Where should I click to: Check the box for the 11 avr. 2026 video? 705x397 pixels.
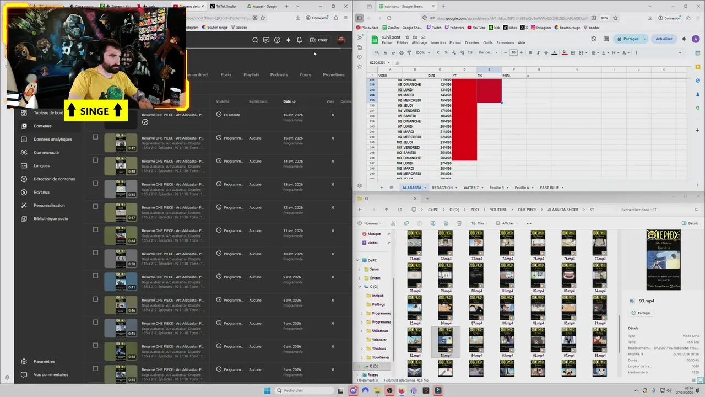(x=95, y=230)
